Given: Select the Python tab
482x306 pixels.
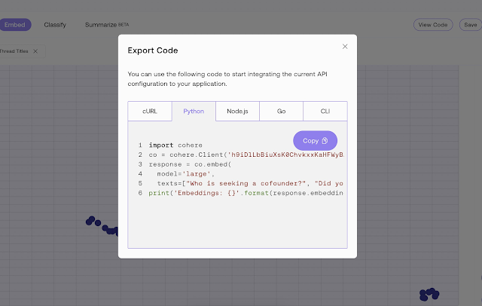Looking at the screenshot, I should click(x=194, y=112).
